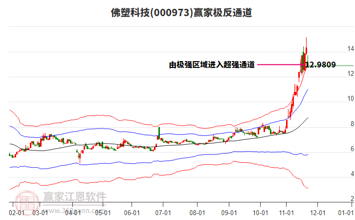Click the y-axis label 2
The image size is (355, 220).
click(352, 198)
